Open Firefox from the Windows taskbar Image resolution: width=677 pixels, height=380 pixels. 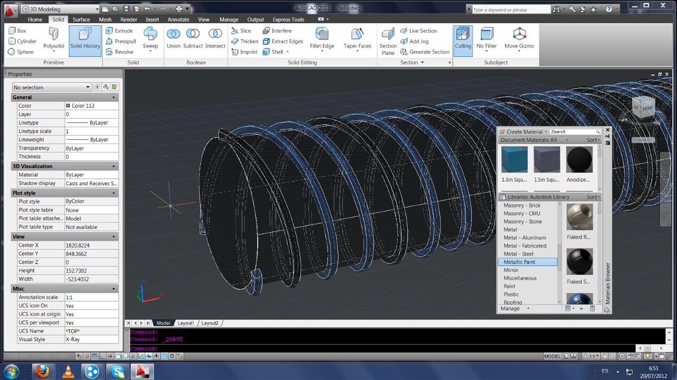42,371
